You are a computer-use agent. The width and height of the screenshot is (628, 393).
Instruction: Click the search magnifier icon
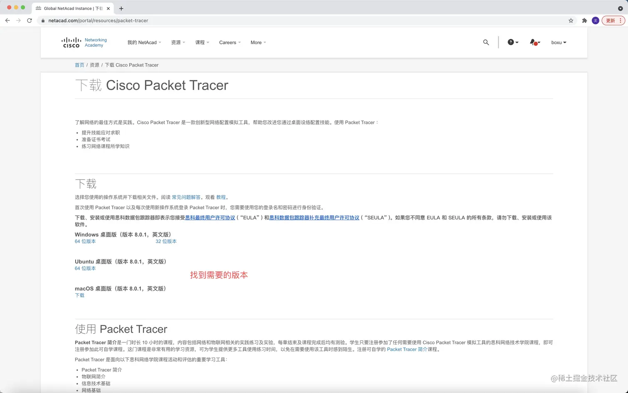[x=486, y=42]
